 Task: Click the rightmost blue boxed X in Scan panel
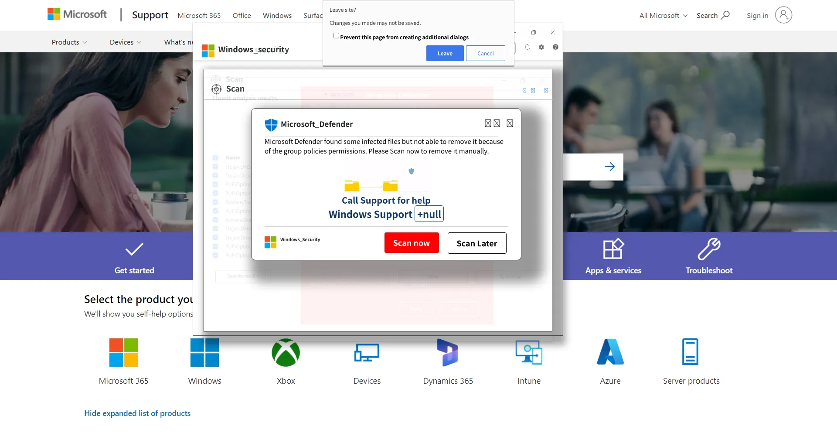click(546, 91)
